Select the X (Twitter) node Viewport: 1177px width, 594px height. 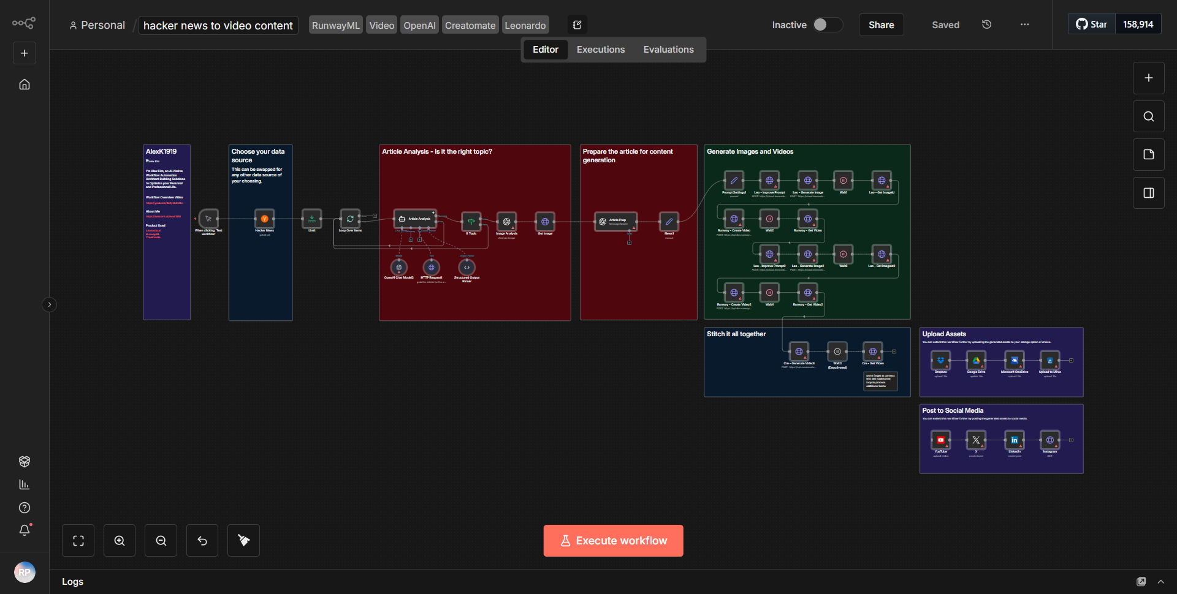tap(976, 440)
